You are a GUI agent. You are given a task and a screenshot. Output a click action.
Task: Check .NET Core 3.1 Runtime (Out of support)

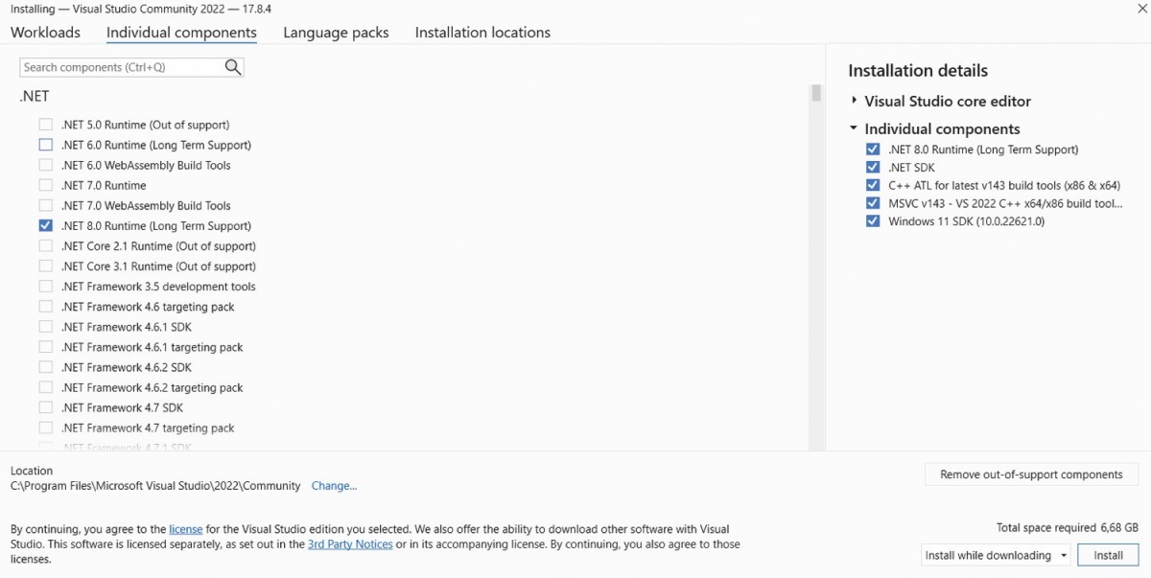click(46, 266)
